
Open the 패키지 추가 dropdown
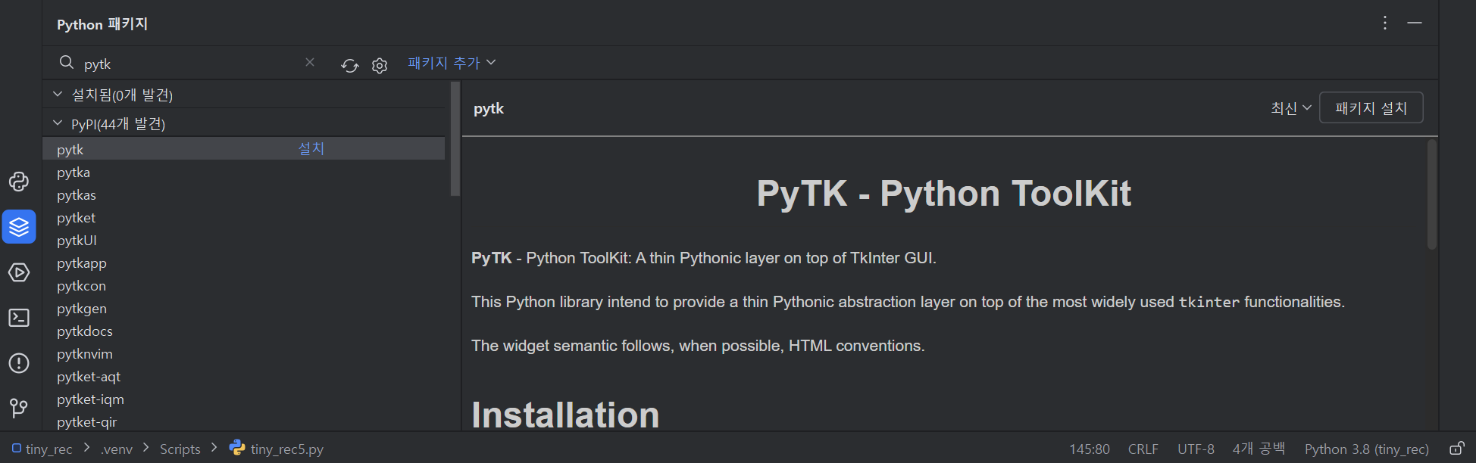pos(452,63)
